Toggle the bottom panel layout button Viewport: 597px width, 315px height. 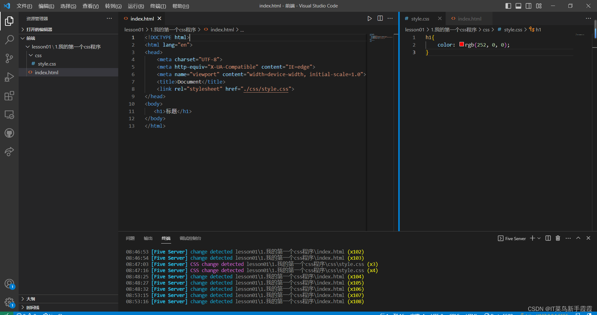pos(518,6)
